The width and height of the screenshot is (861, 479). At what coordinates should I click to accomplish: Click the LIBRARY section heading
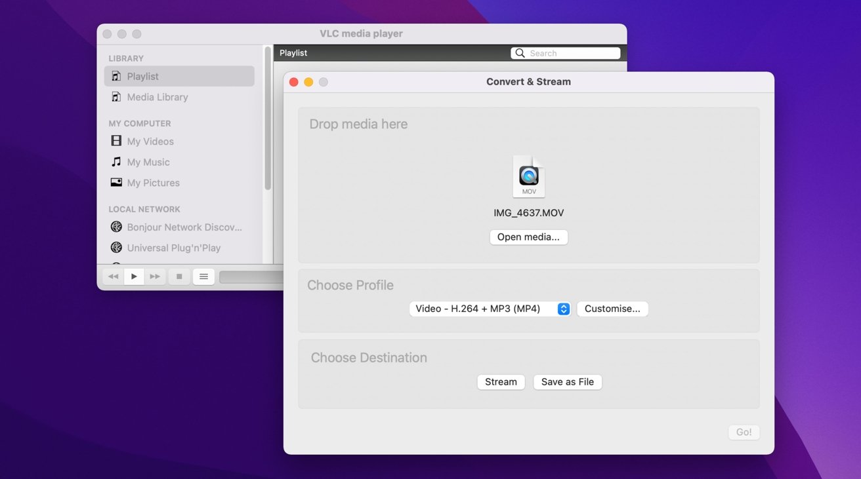click(126, 58)
